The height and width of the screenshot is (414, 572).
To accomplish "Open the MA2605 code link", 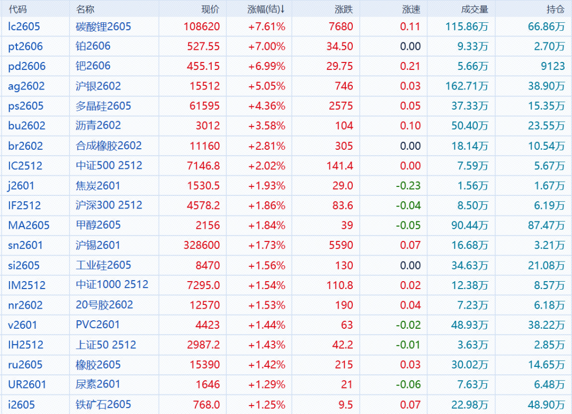I will [29, 226].
